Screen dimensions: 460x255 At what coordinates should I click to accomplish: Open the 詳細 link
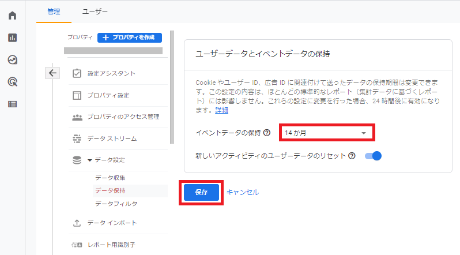[x=221, y=110]
